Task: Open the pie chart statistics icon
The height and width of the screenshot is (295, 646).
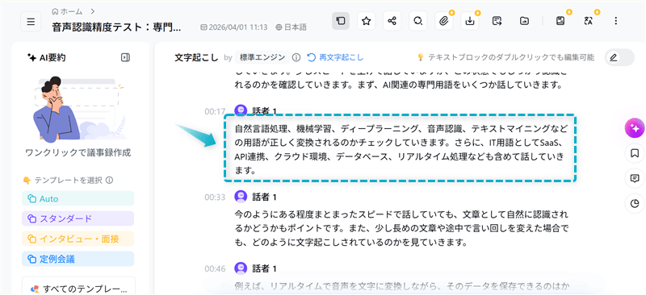Action: [635, 203]
